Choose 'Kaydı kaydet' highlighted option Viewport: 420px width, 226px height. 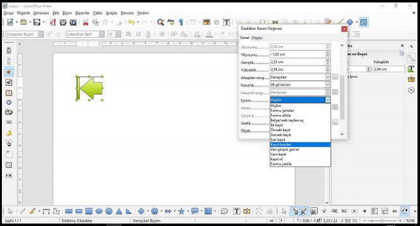(300, 144)
